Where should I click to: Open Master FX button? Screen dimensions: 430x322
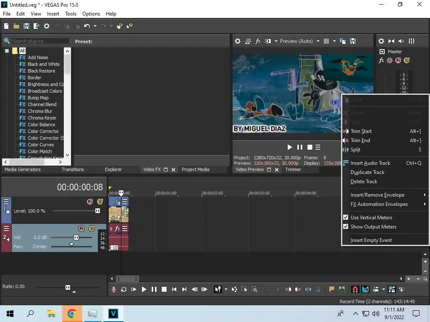[381, 60]
